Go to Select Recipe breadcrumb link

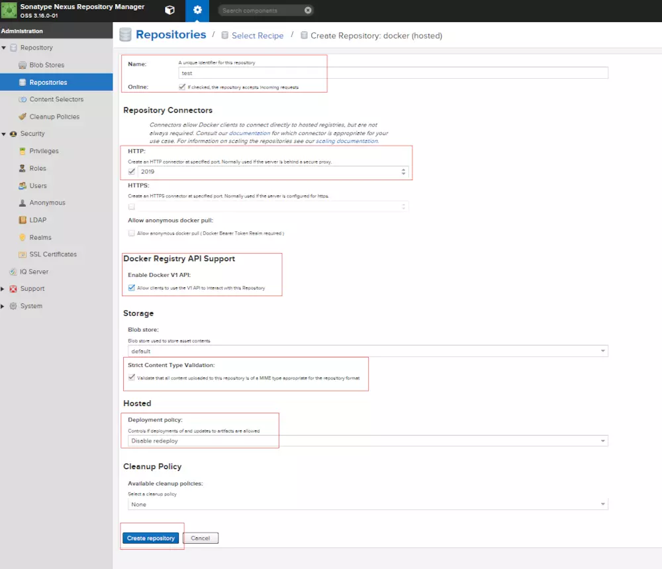(x=258, y=36)
